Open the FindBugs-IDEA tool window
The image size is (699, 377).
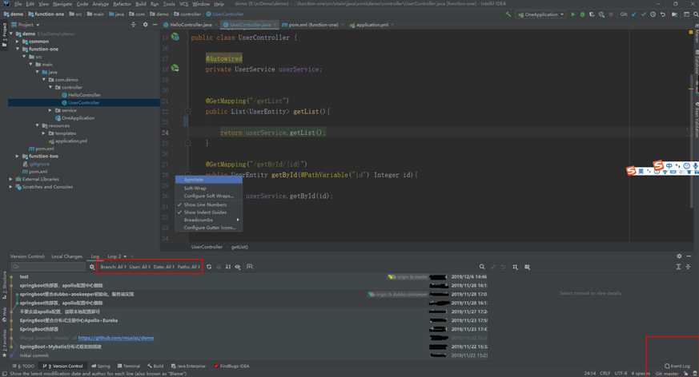tap(231, 366)
